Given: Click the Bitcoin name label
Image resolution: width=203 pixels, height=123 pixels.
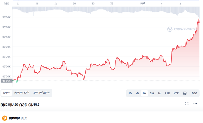Looking at the screenshot, I should (14, 118).
